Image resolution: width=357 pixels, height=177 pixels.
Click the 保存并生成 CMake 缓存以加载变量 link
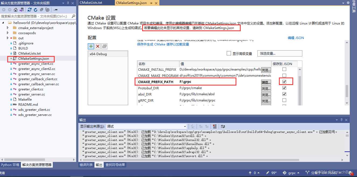coord(163,44)
